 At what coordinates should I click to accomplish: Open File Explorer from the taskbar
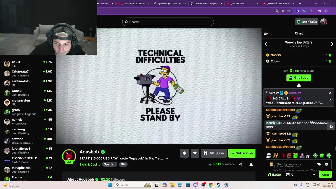coord(172,185)
